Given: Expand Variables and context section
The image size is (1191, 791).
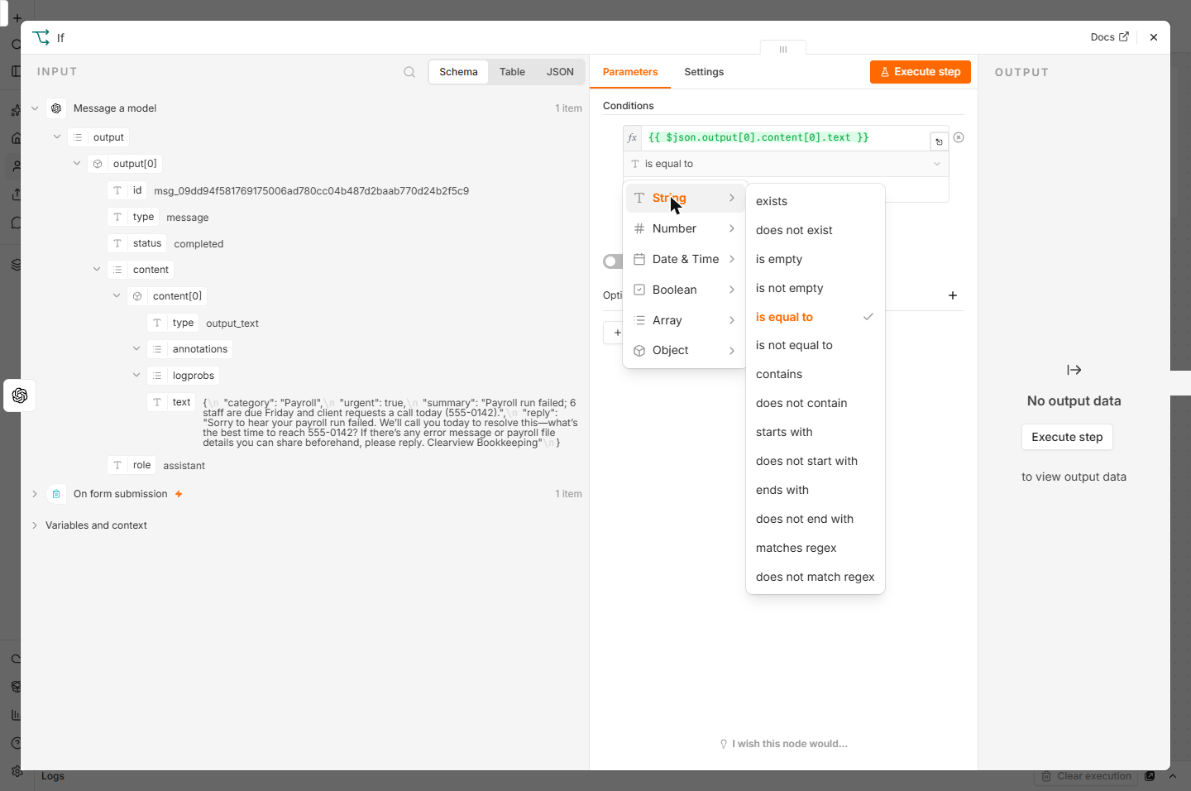Looking at the screenshot, I should [x=35, y=525].
